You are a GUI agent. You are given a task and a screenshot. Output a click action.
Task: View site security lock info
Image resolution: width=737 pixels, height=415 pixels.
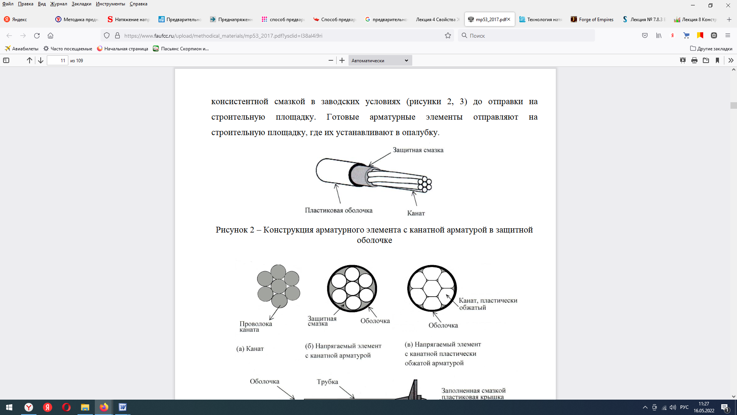pyautogui.click(x=117, y=36)
